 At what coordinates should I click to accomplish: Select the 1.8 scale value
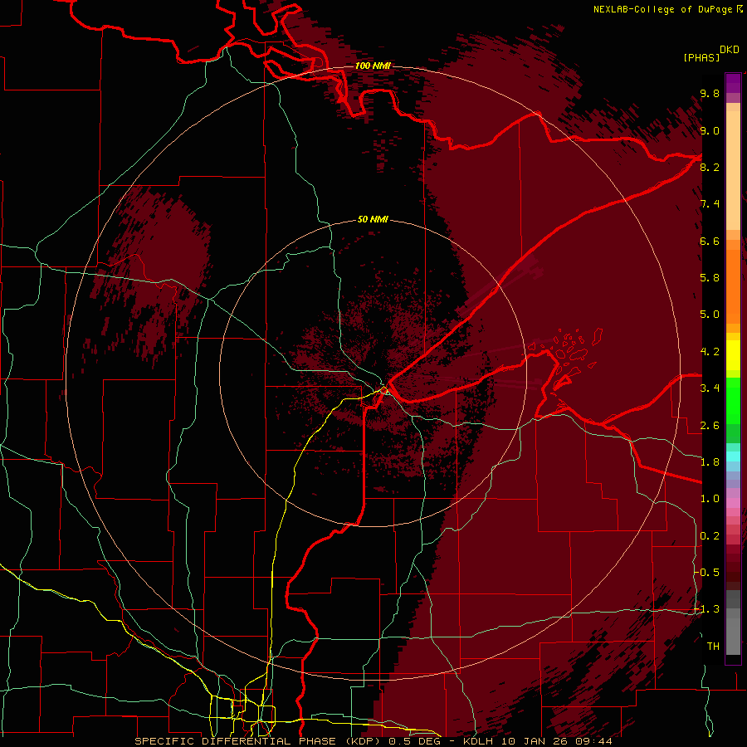(x=710, y=462)
